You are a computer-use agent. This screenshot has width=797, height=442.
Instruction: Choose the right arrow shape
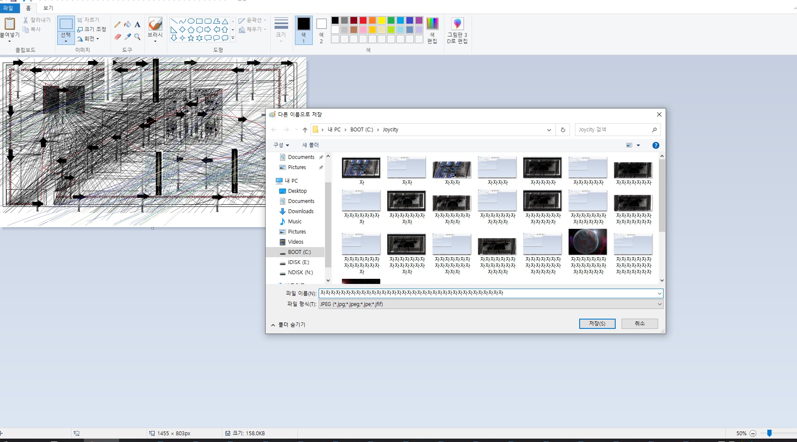(208, 29)
